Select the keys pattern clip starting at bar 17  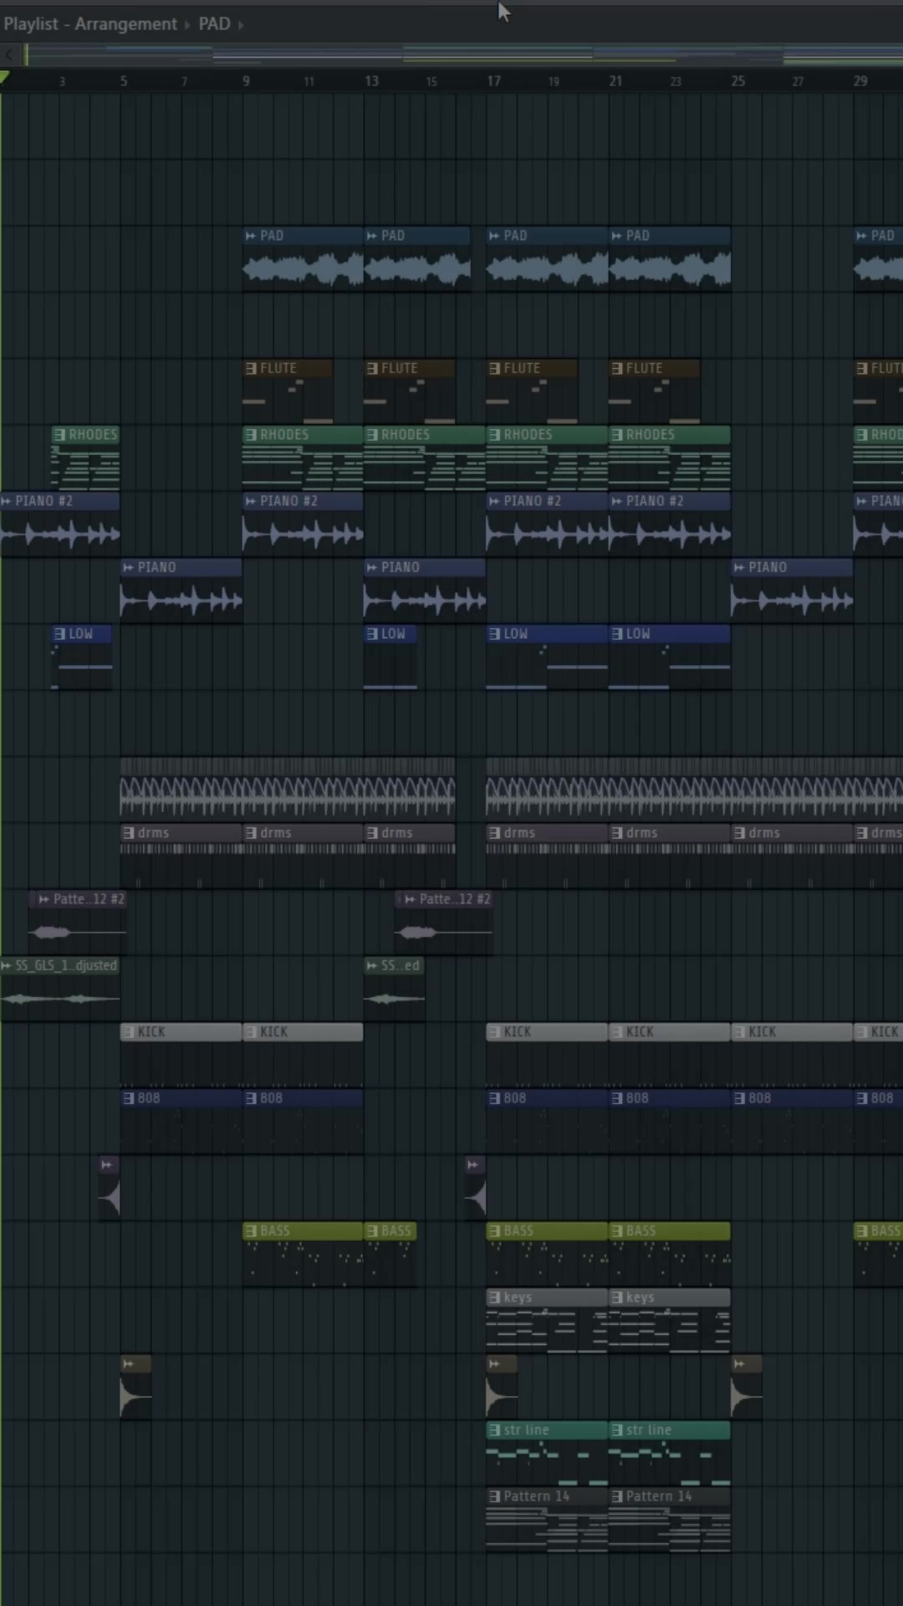547,1320
